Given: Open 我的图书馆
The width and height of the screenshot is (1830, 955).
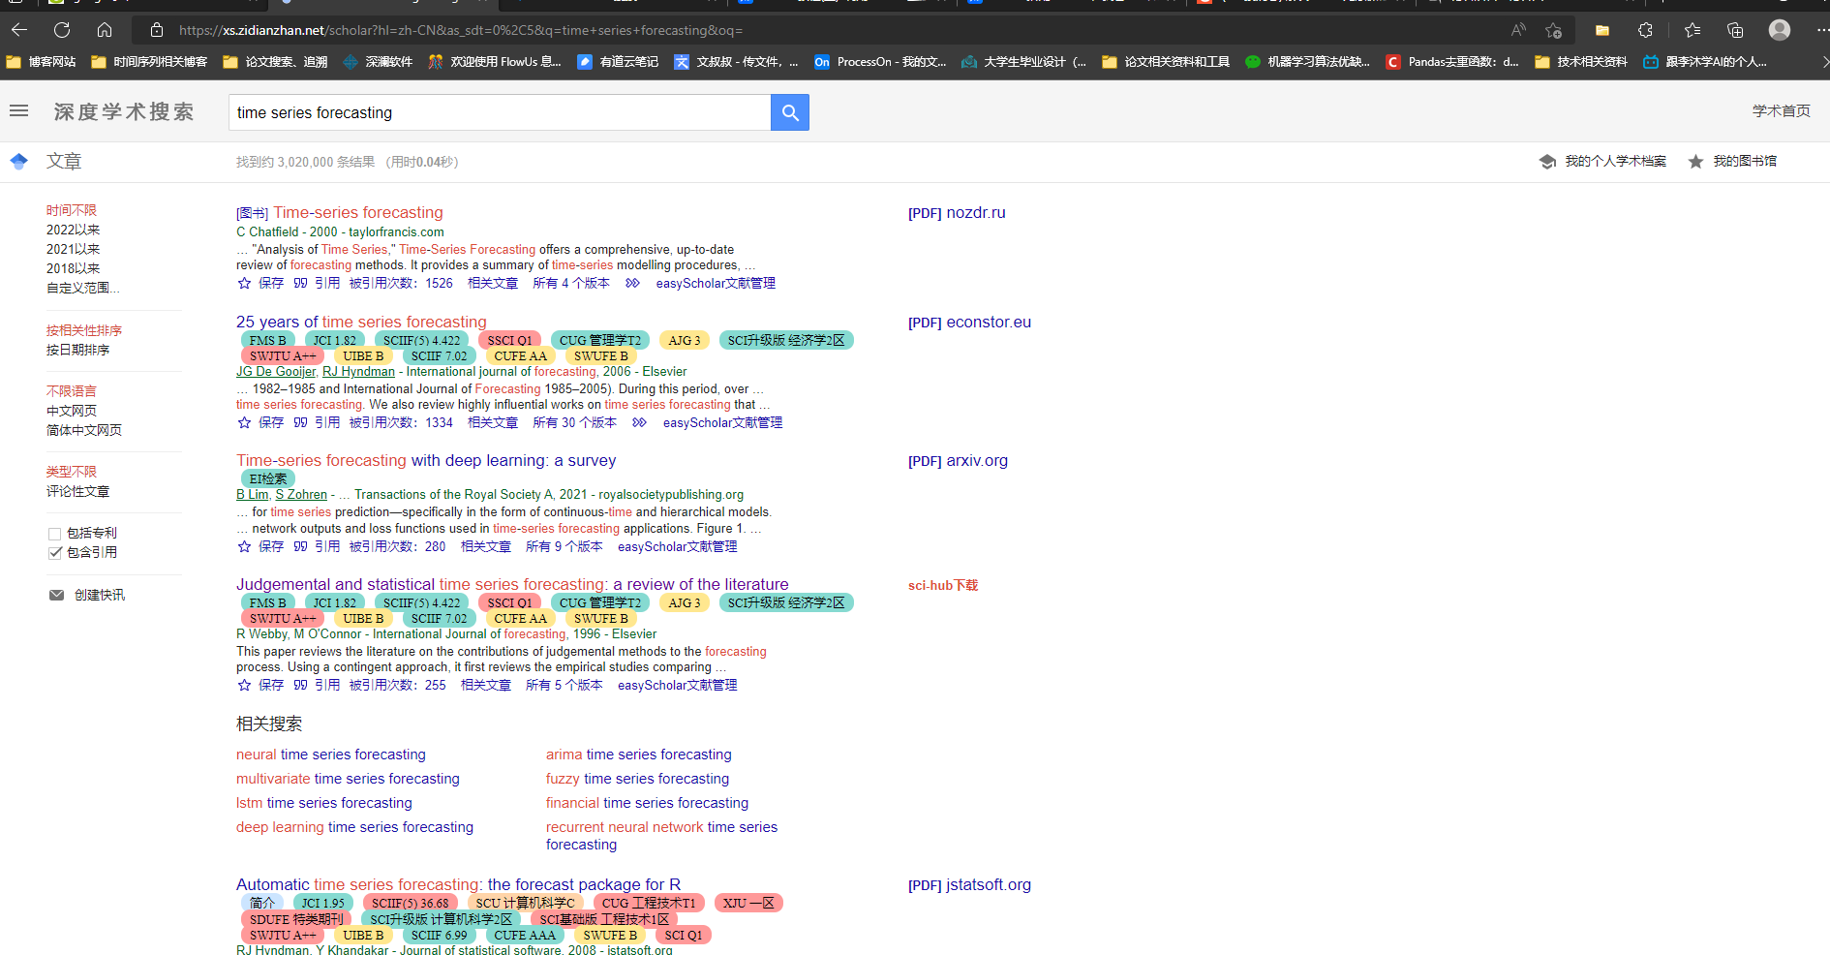Looking at the screenshot, I should (x=1745, y=162).
